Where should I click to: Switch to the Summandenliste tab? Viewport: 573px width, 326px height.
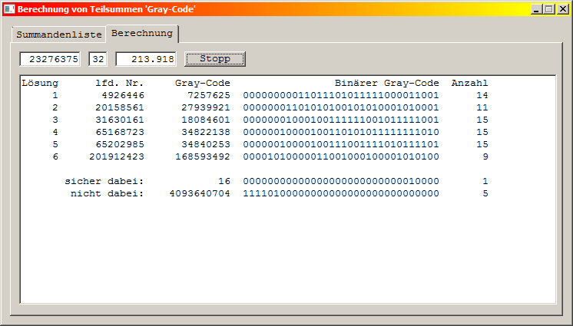[x=58, y=35]
